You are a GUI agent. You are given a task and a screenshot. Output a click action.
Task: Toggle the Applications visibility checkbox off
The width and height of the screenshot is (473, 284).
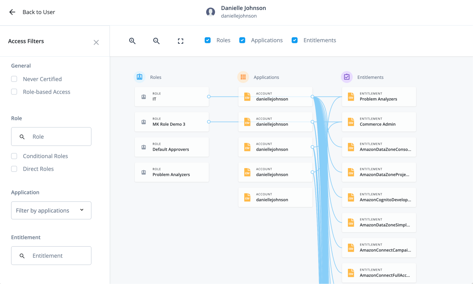tap(242, 40)
